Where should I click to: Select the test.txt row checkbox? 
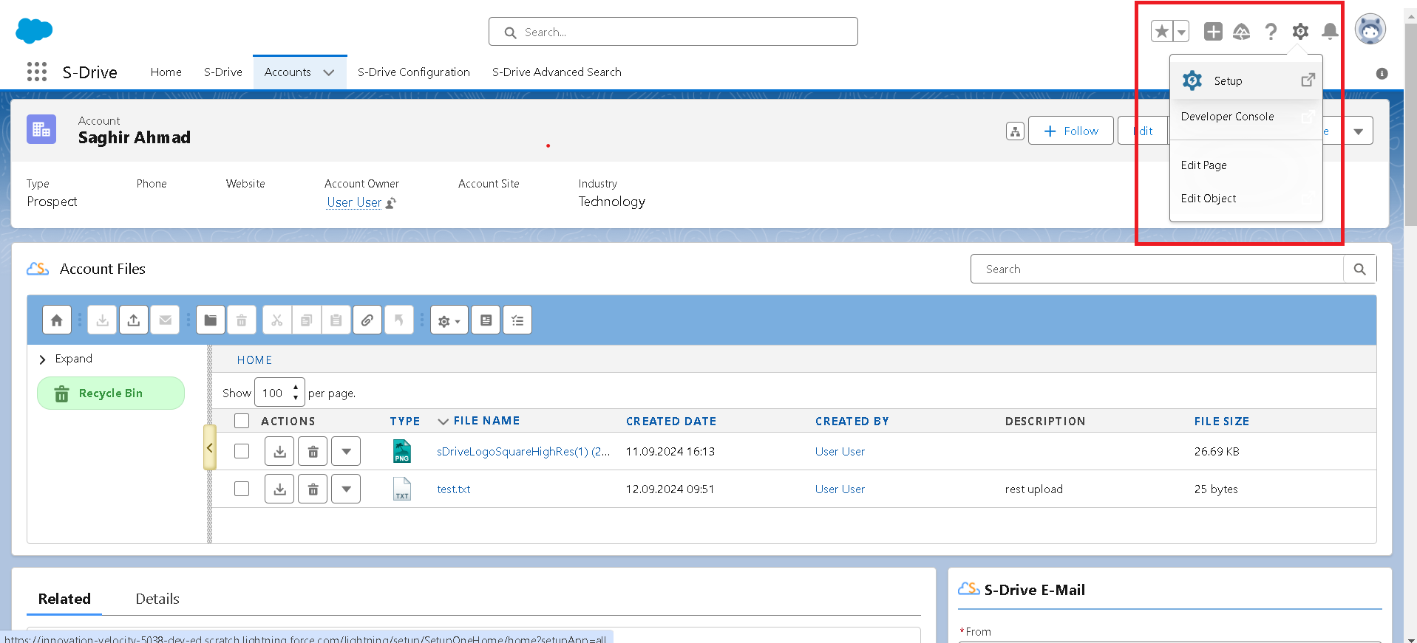242,489
